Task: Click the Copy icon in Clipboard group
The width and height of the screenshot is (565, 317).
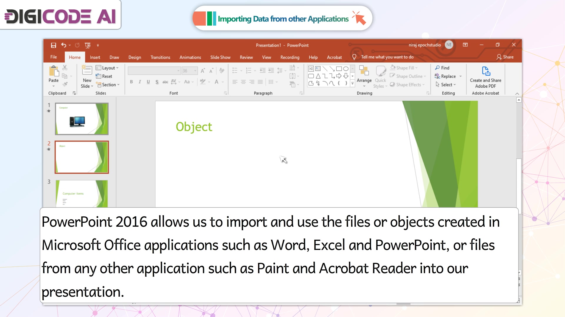Action: (x=65, y=76)
